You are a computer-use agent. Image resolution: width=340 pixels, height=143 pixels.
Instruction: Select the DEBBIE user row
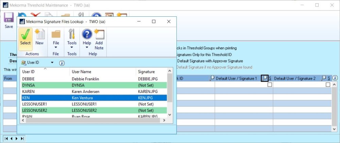pyautogui.click(x=94, y=79)
